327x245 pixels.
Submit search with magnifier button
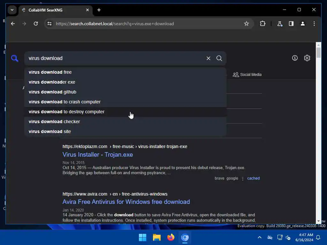[219, 58]
